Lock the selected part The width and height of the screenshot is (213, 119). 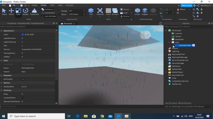124,13
